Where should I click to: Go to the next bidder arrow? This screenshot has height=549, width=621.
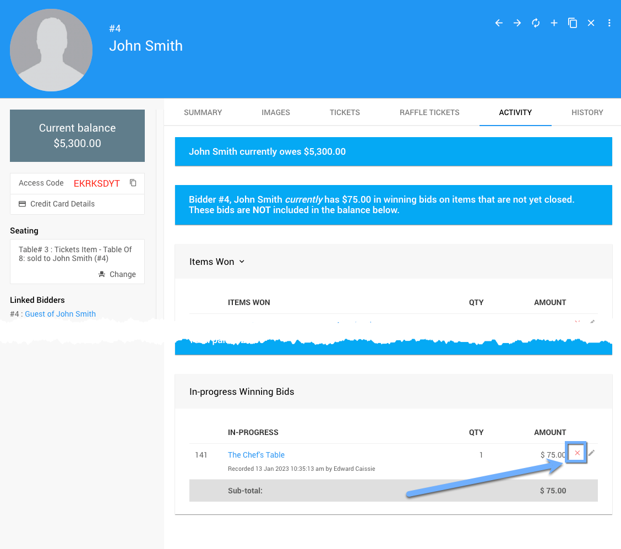pos(517,23)
